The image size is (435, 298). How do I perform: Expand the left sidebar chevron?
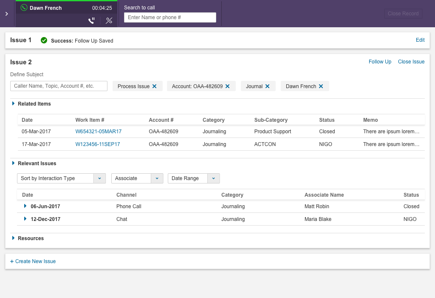[x=7, y=14]
